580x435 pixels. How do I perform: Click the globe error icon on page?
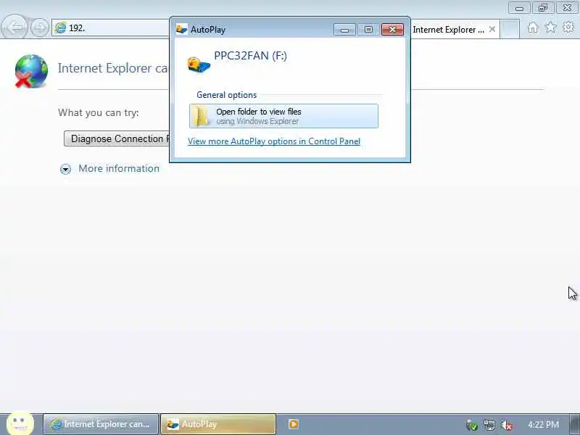click(31, 71)
